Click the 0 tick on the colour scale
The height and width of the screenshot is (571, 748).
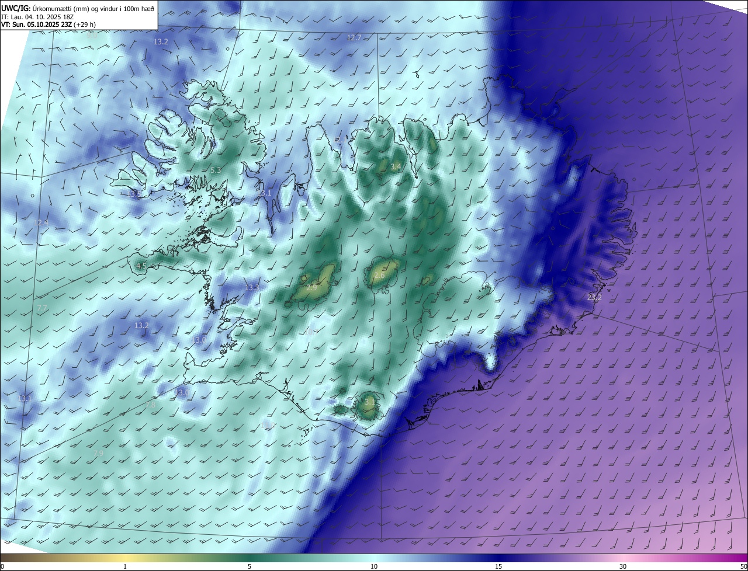coord(2,567)
